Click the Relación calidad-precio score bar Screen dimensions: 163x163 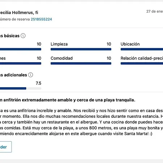(142, 63)
